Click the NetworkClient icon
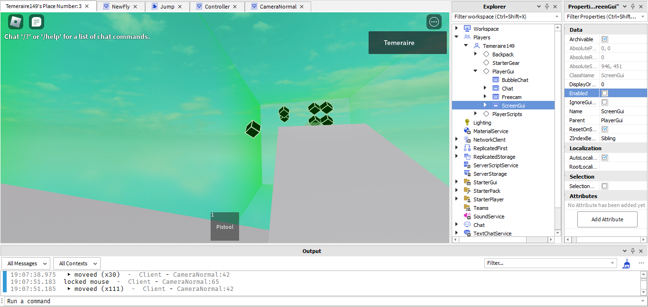Image resolution: width=648 pixels, height=307 pixels. coord(467,140)
